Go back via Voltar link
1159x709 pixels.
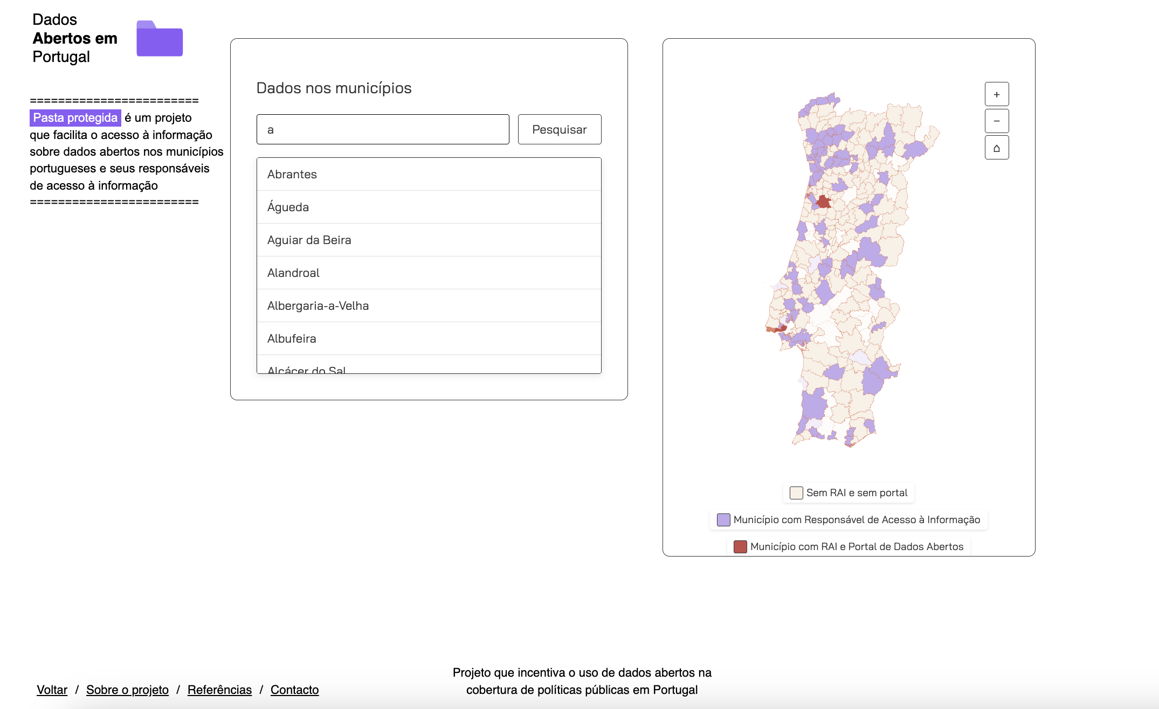point(52,690)
